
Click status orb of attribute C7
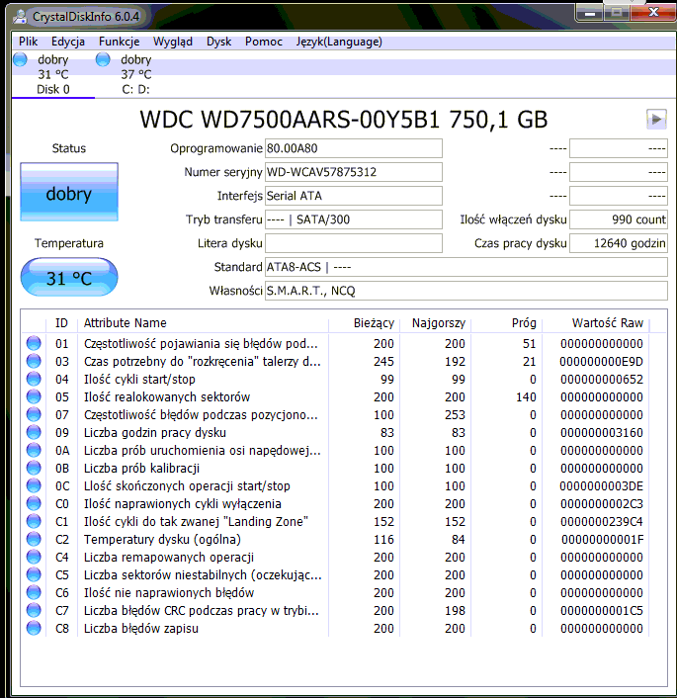[34, 610]
